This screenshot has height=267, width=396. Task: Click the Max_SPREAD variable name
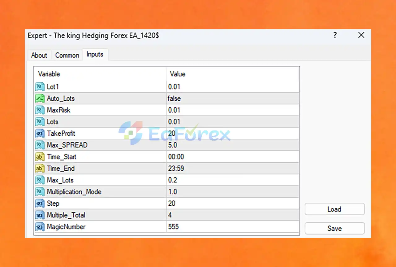(67, 145)
